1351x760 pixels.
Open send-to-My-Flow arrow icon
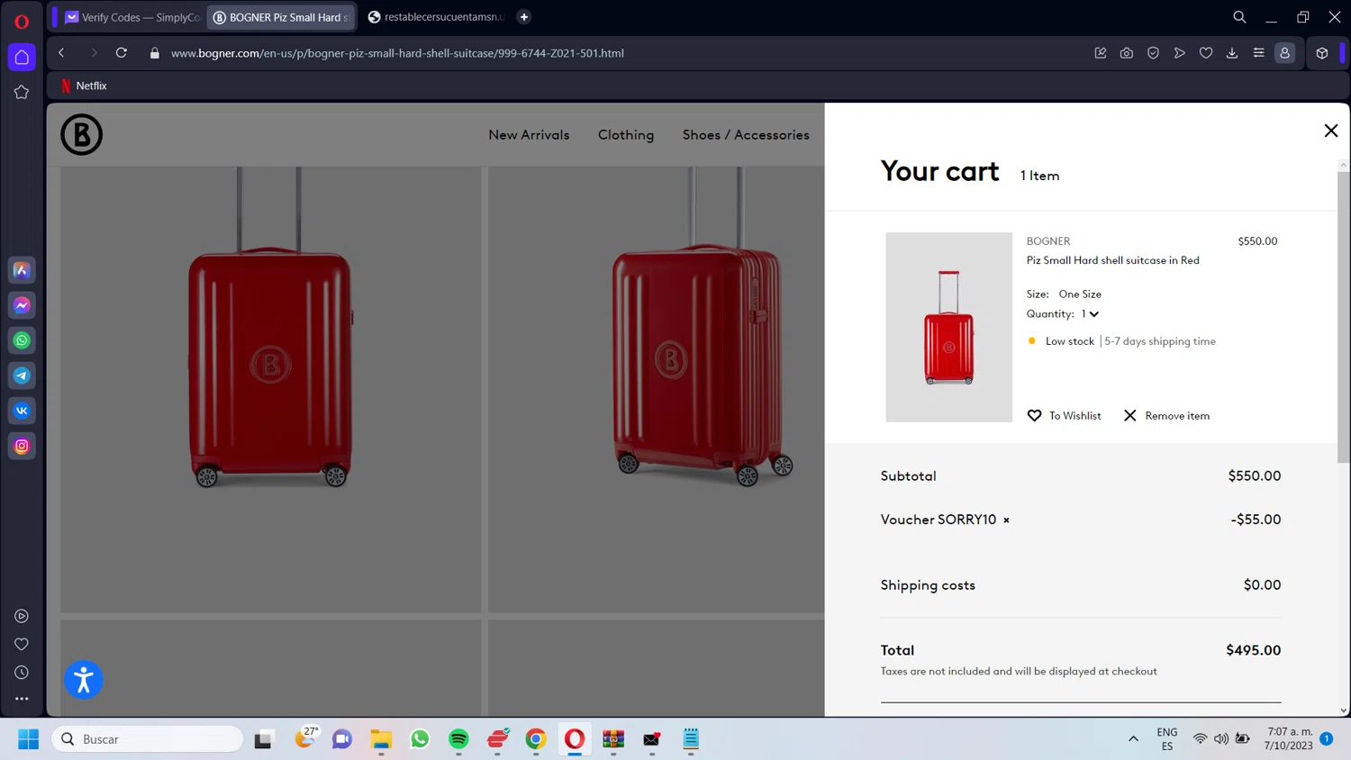tap(1179, 53)
